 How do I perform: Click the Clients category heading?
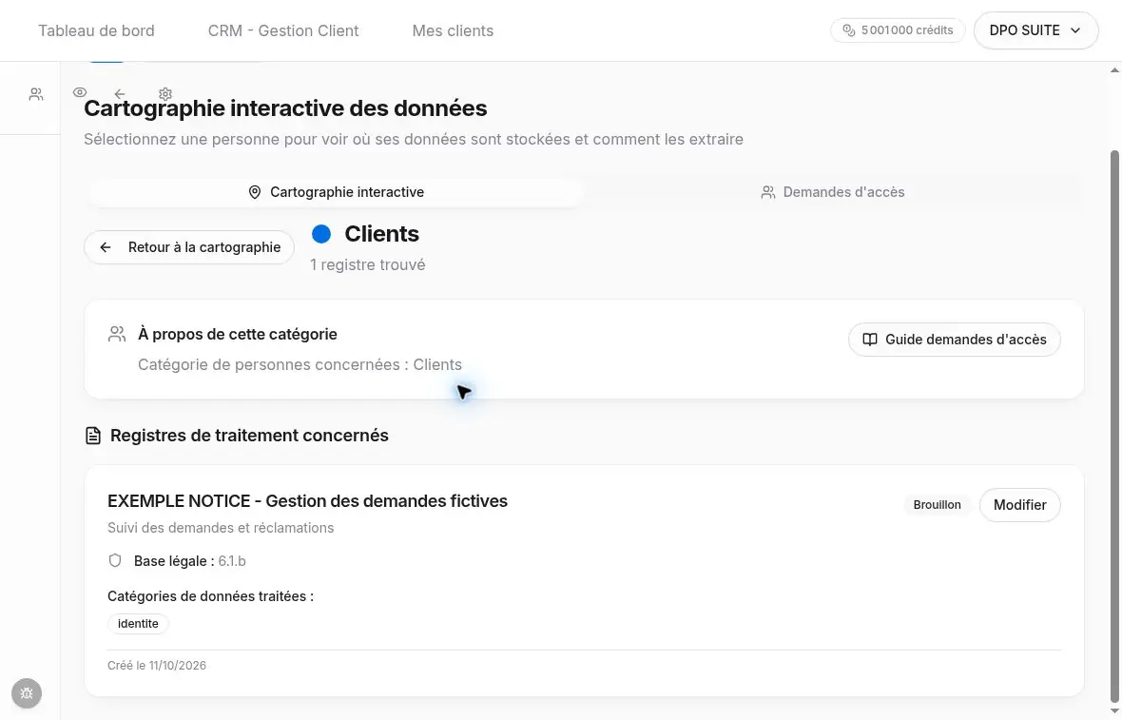pos(382,234)
